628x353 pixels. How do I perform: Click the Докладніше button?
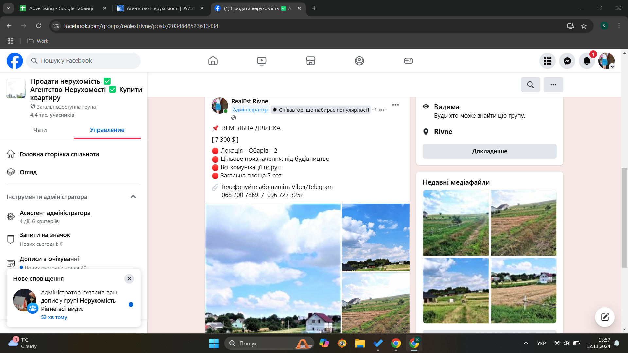(489, 151)
